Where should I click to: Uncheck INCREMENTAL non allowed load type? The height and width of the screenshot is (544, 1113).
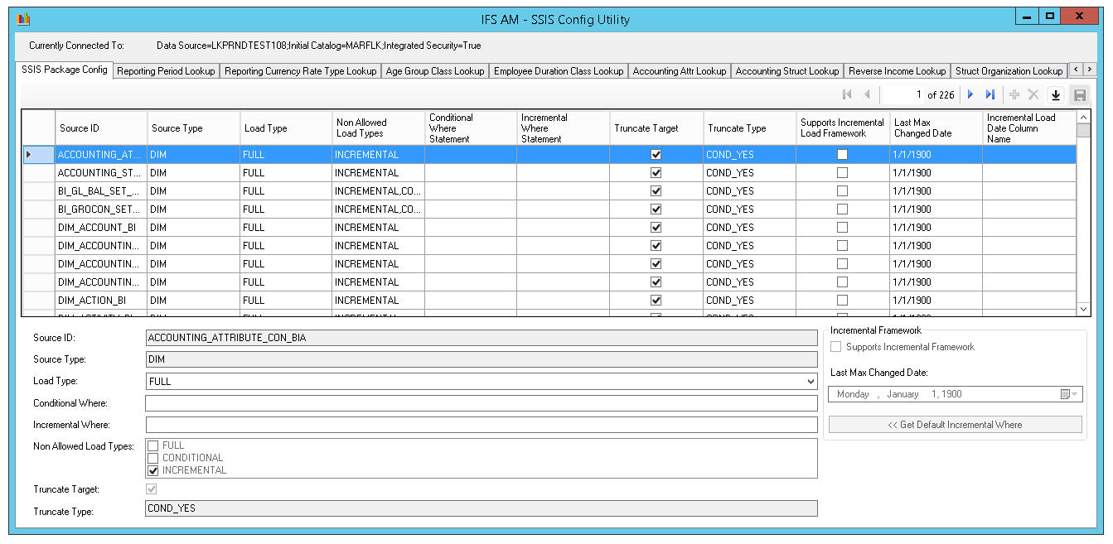tap(152, 470)
